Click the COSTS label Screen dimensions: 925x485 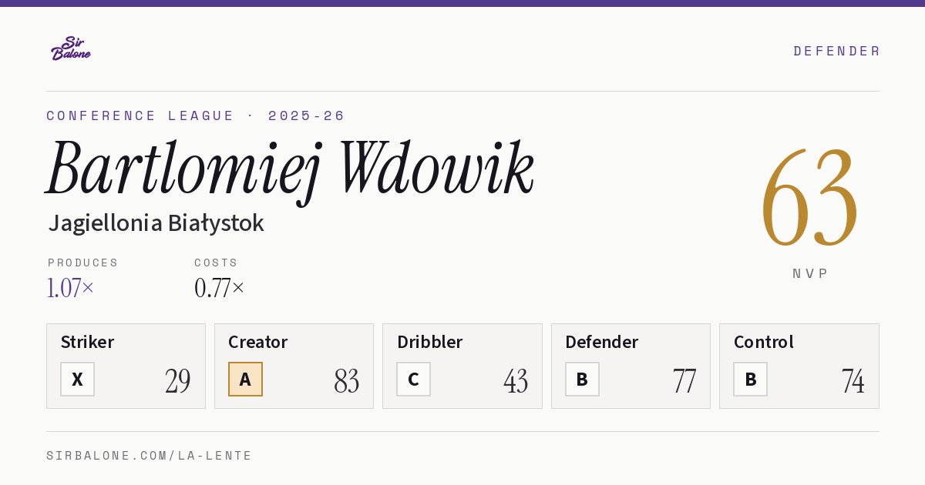pyautogui.click(x=216, y=263)
